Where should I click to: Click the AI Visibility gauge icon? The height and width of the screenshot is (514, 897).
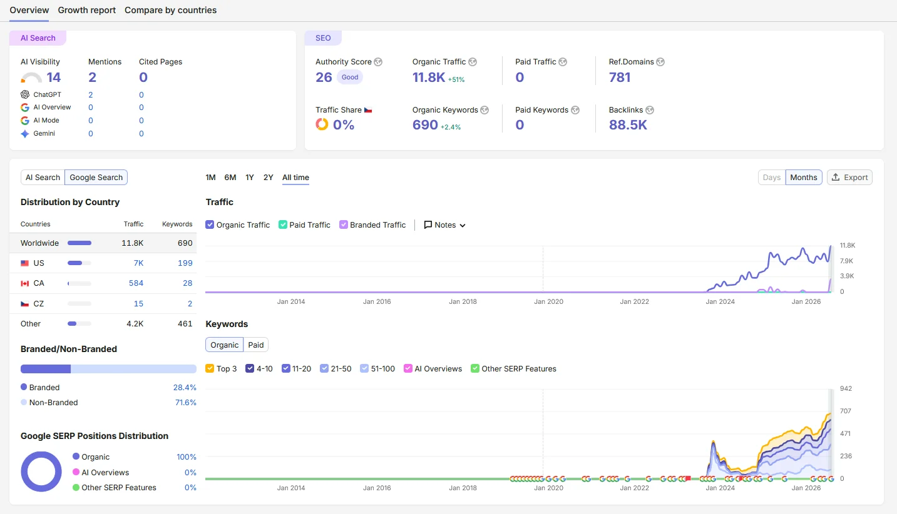31,78
